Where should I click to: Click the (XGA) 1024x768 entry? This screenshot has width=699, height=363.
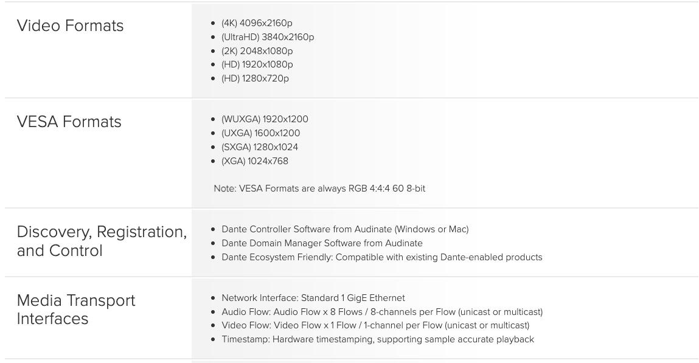point(255,161)
